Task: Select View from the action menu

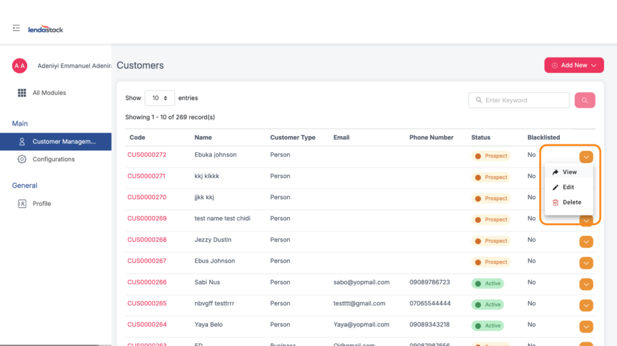Action: point(569,172)
